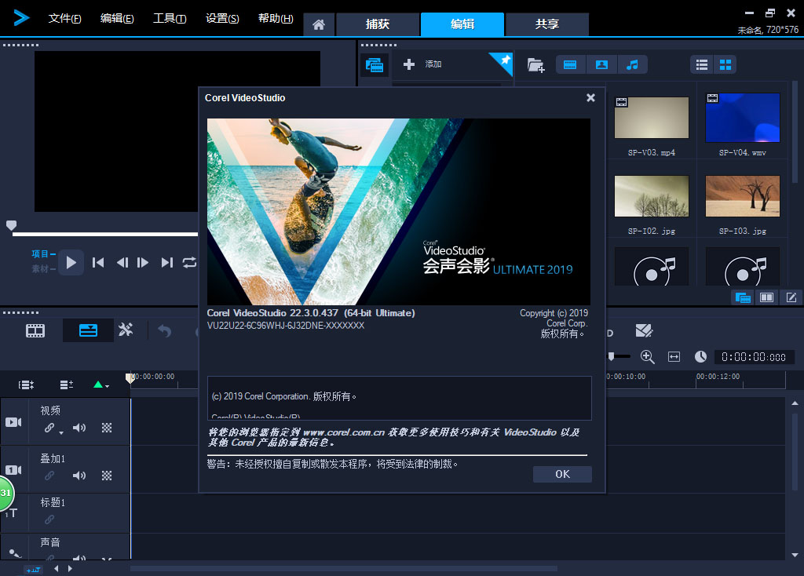Click the 声音 track microphone icon

[16, 553]
